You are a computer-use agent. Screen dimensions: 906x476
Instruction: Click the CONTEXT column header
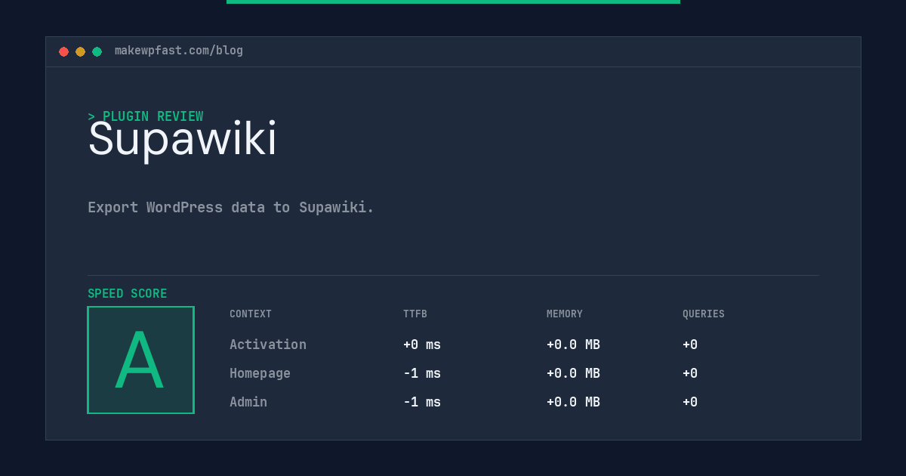[251, 314]
